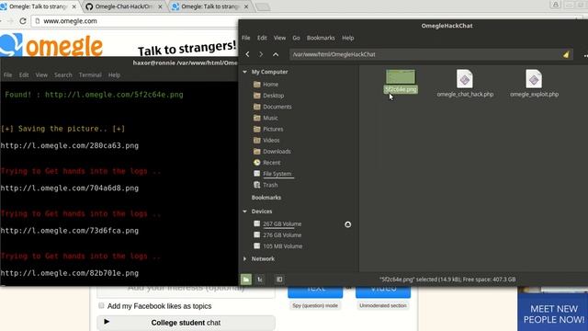This screenshot has height=331, width=588.
Task: Eject the 267 GB Volume
Action: pyautogui.click(x=347, y=224)
